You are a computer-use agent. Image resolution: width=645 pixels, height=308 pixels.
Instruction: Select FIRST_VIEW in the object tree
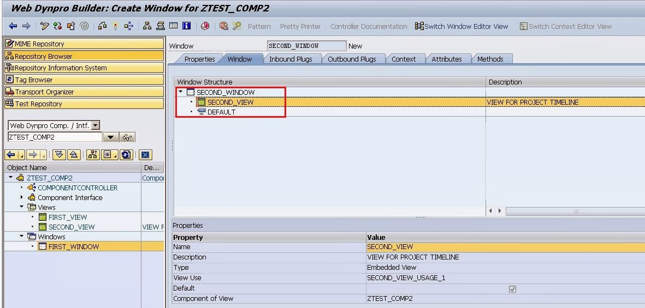tap(68, 218)
